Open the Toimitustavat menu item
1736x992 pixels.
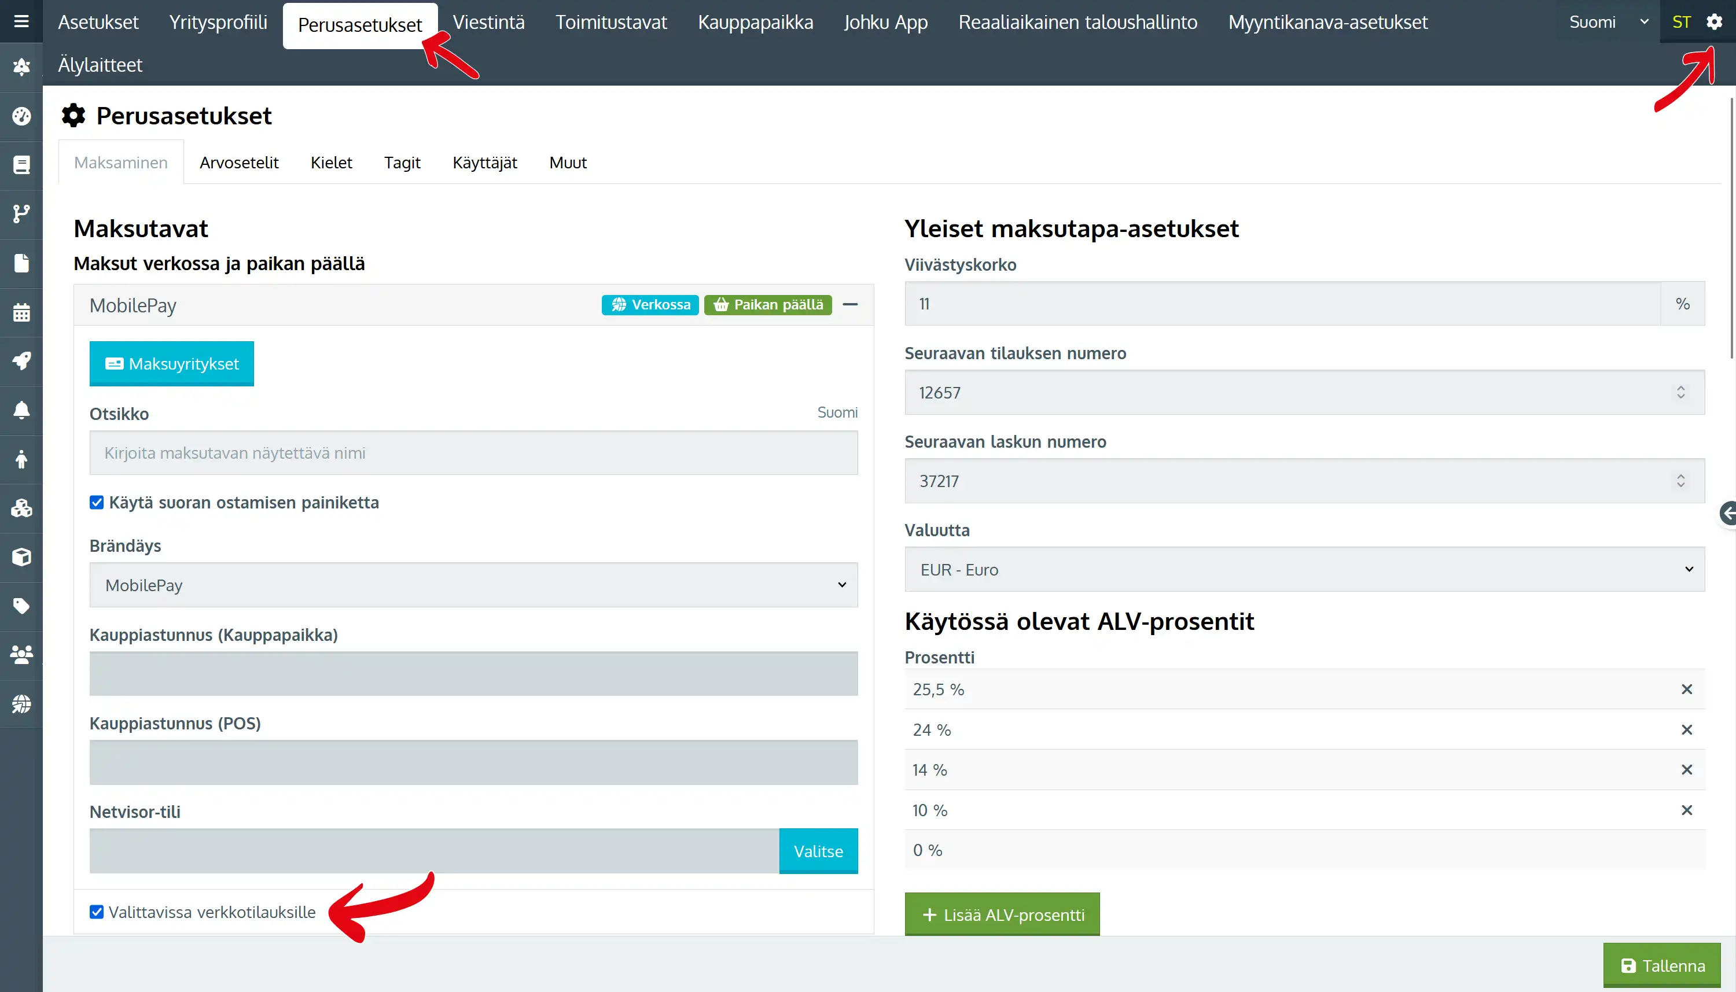(x=610, y=22)
